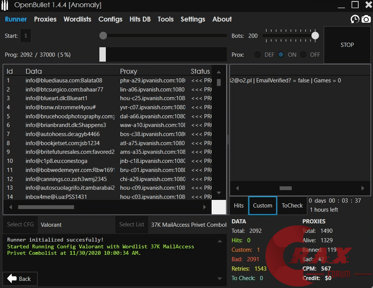This screenshot has height=288, width=373.
Task: Switch to the Custom results tab
Action: click(262, 206)
